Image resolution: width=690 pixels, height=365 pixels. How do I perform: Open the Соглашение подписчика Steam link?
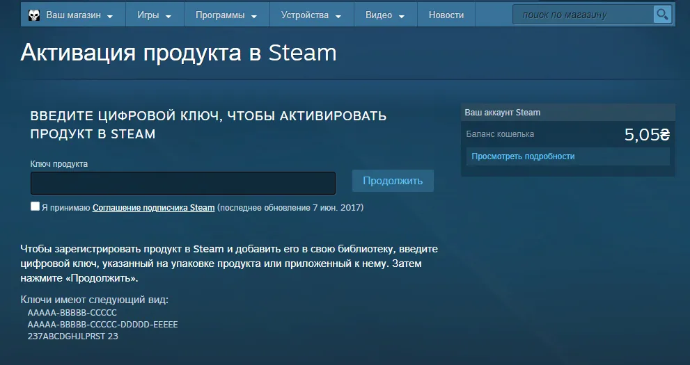pyautogui.click(x=154, y=208)
